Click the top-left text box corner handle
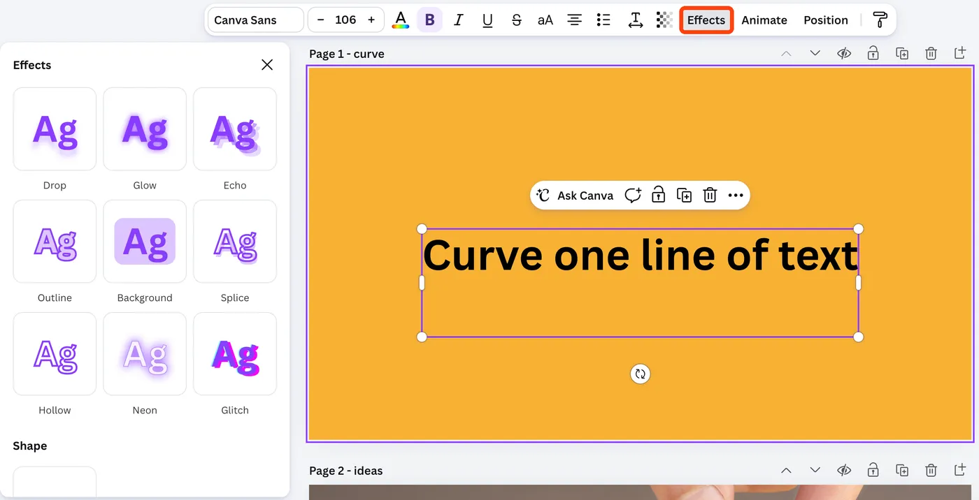The image size is (979, 500). pyautogui.click(x=422, y=229)
